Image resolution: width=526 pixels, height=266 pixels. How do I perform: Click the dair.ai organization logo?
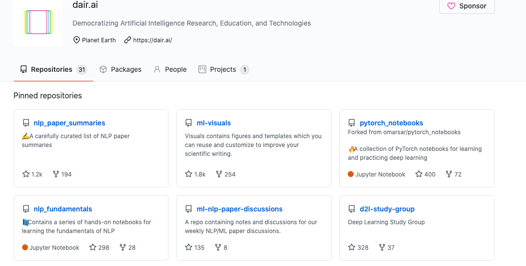(x=38, y=22)
